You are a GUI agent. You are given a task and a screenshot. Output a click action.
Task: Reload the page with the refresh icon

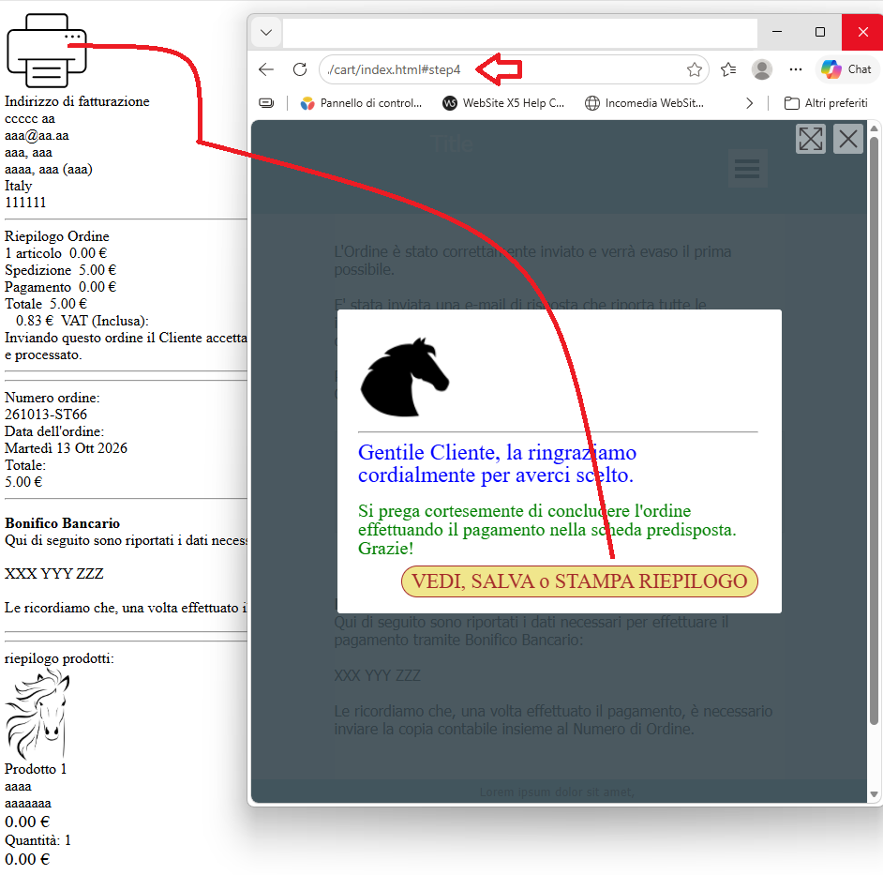click(x=300, y=69)
